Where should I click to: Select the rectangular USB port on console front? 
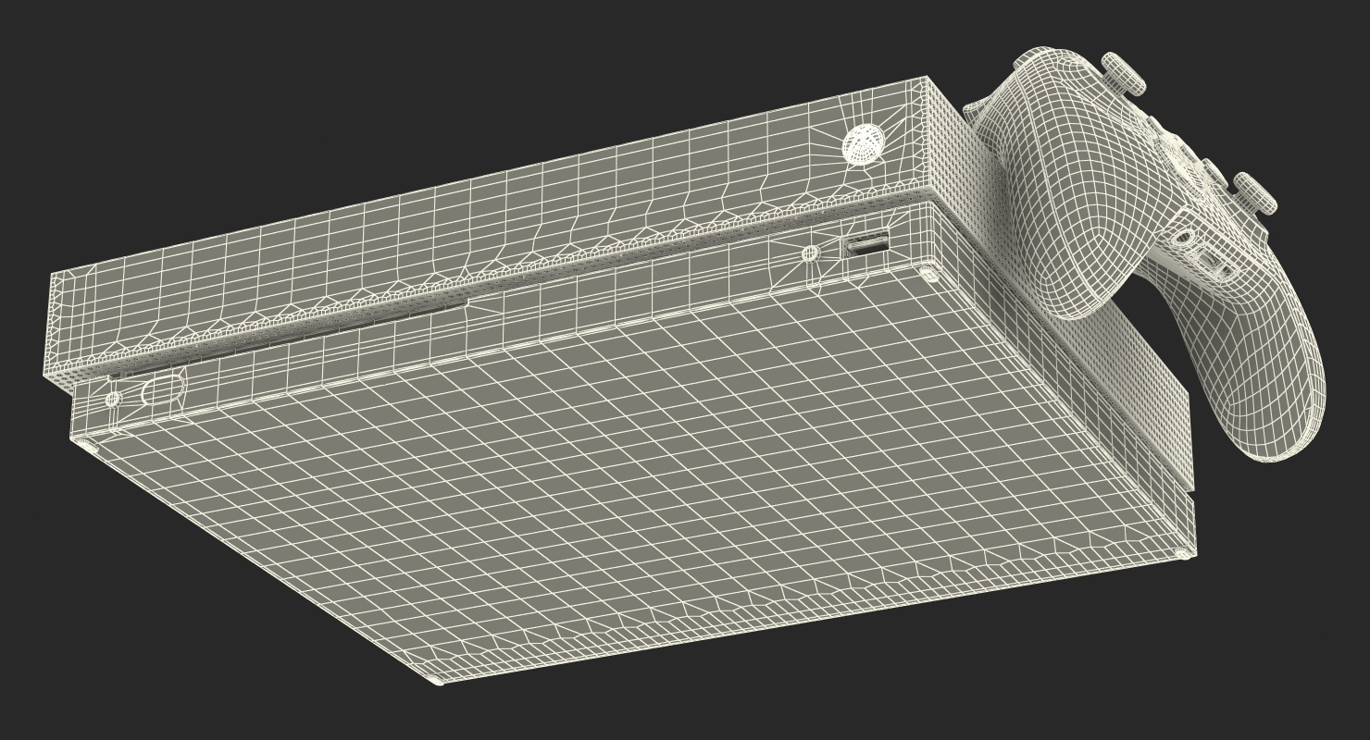pos(867,245)
